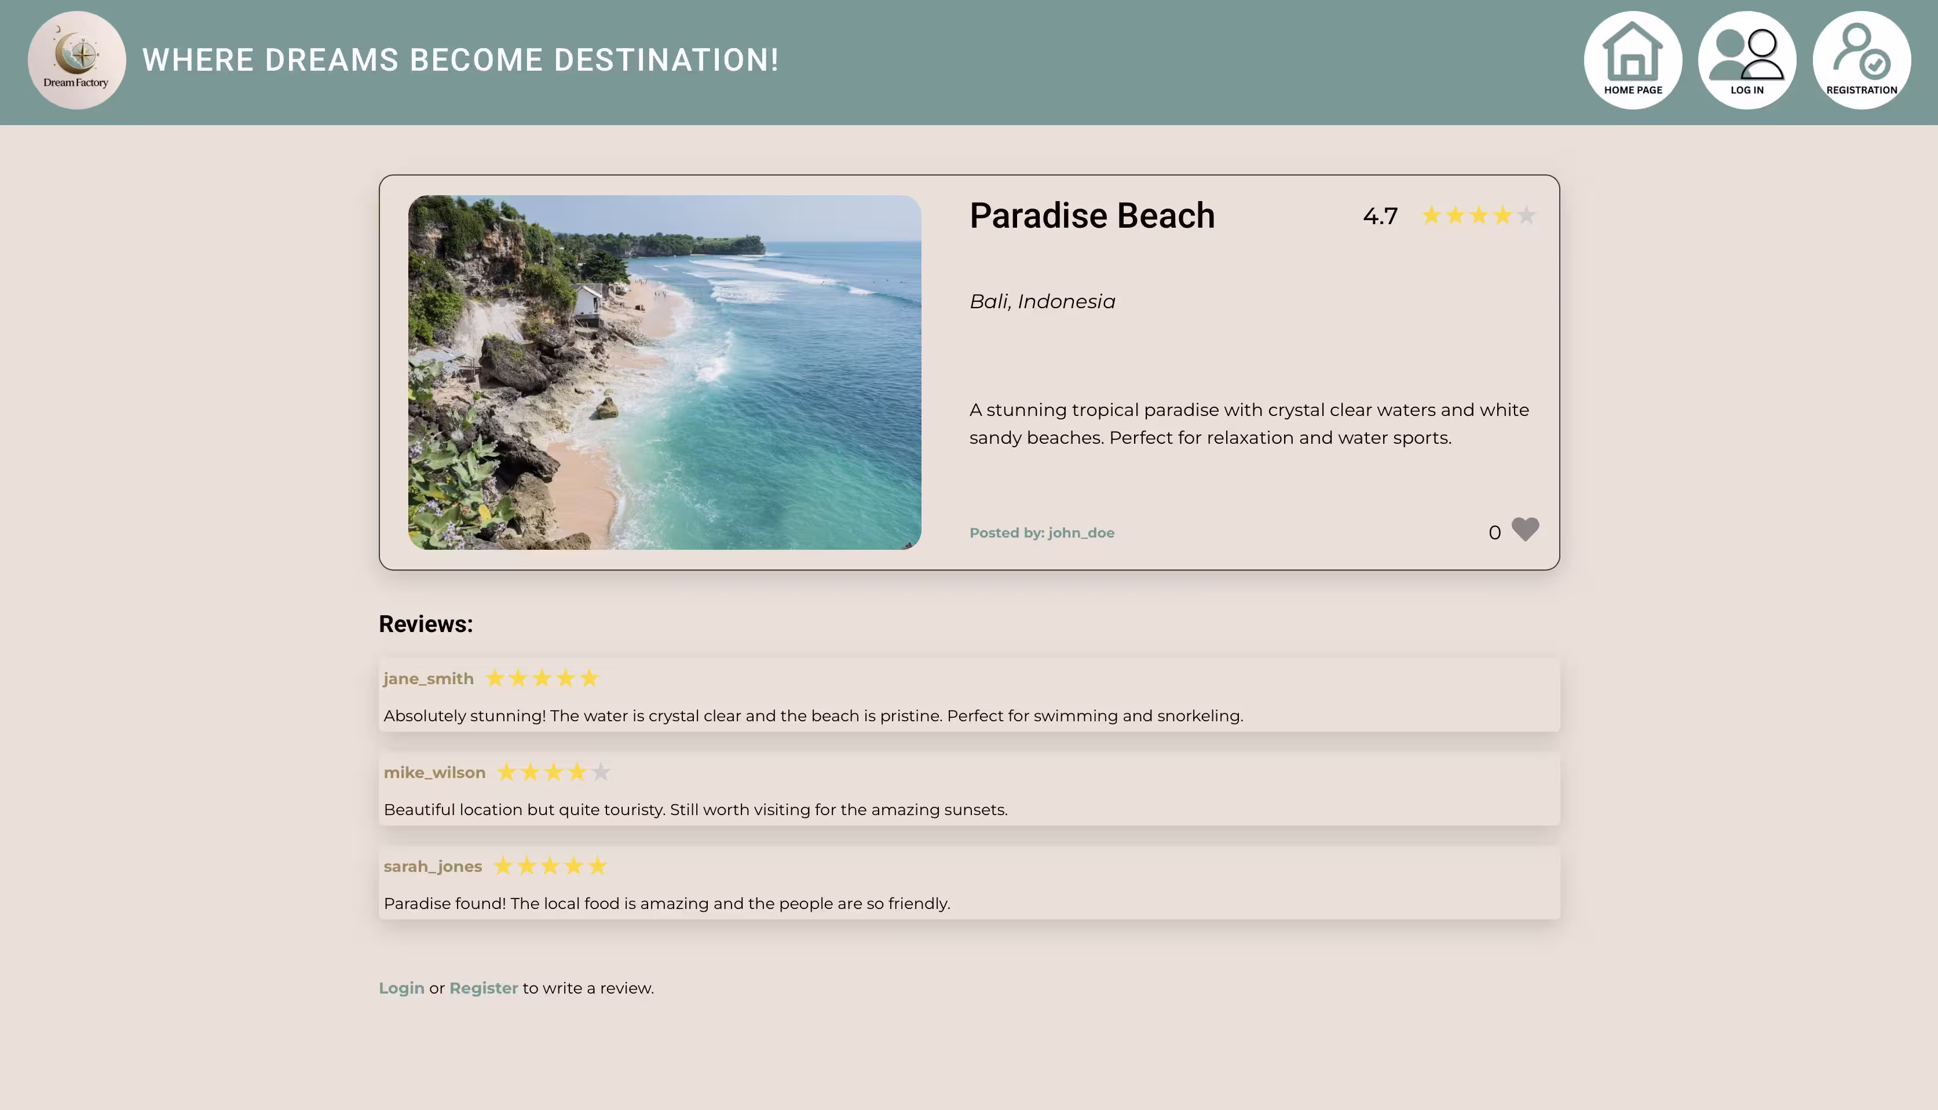Click the 'Where Dreams Become Destination!' slogan
Screen dimensions: 1938x1110
tap(460, 60)
